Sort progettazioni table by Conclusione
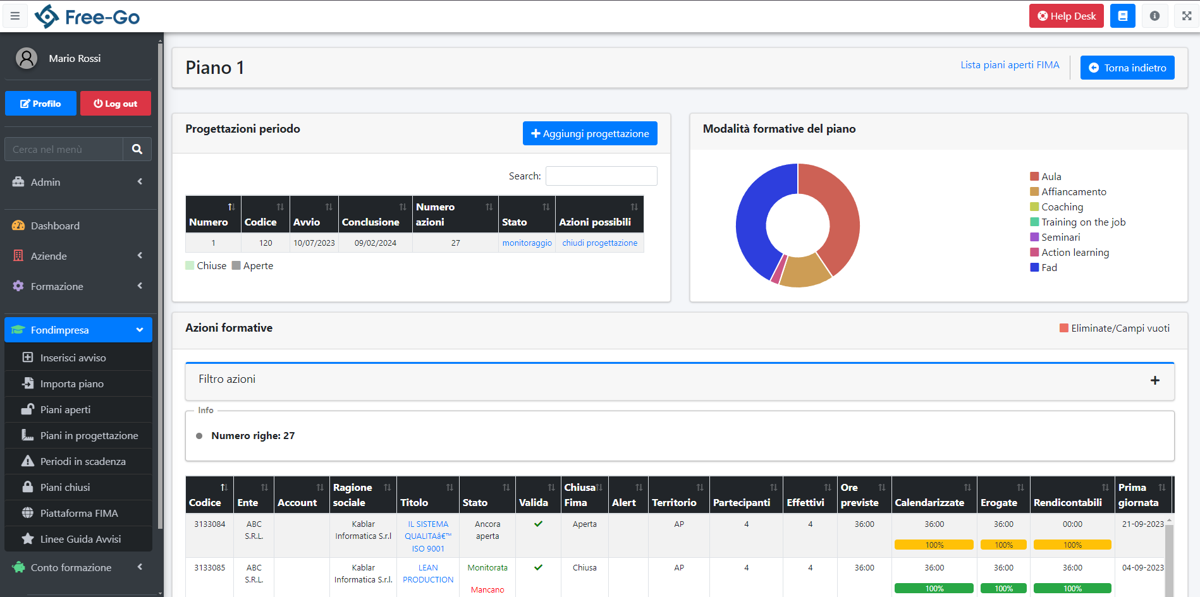The height and width of the screenshot is (597, 1200). point(376,214)
